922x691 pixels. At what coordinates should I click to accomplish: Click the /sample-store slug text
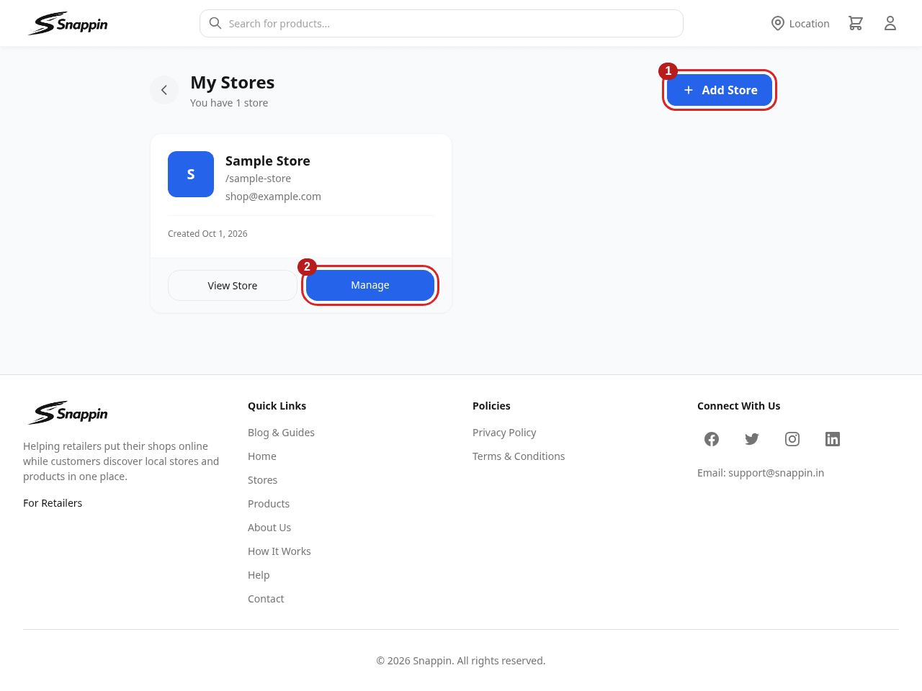pos(258,179)
